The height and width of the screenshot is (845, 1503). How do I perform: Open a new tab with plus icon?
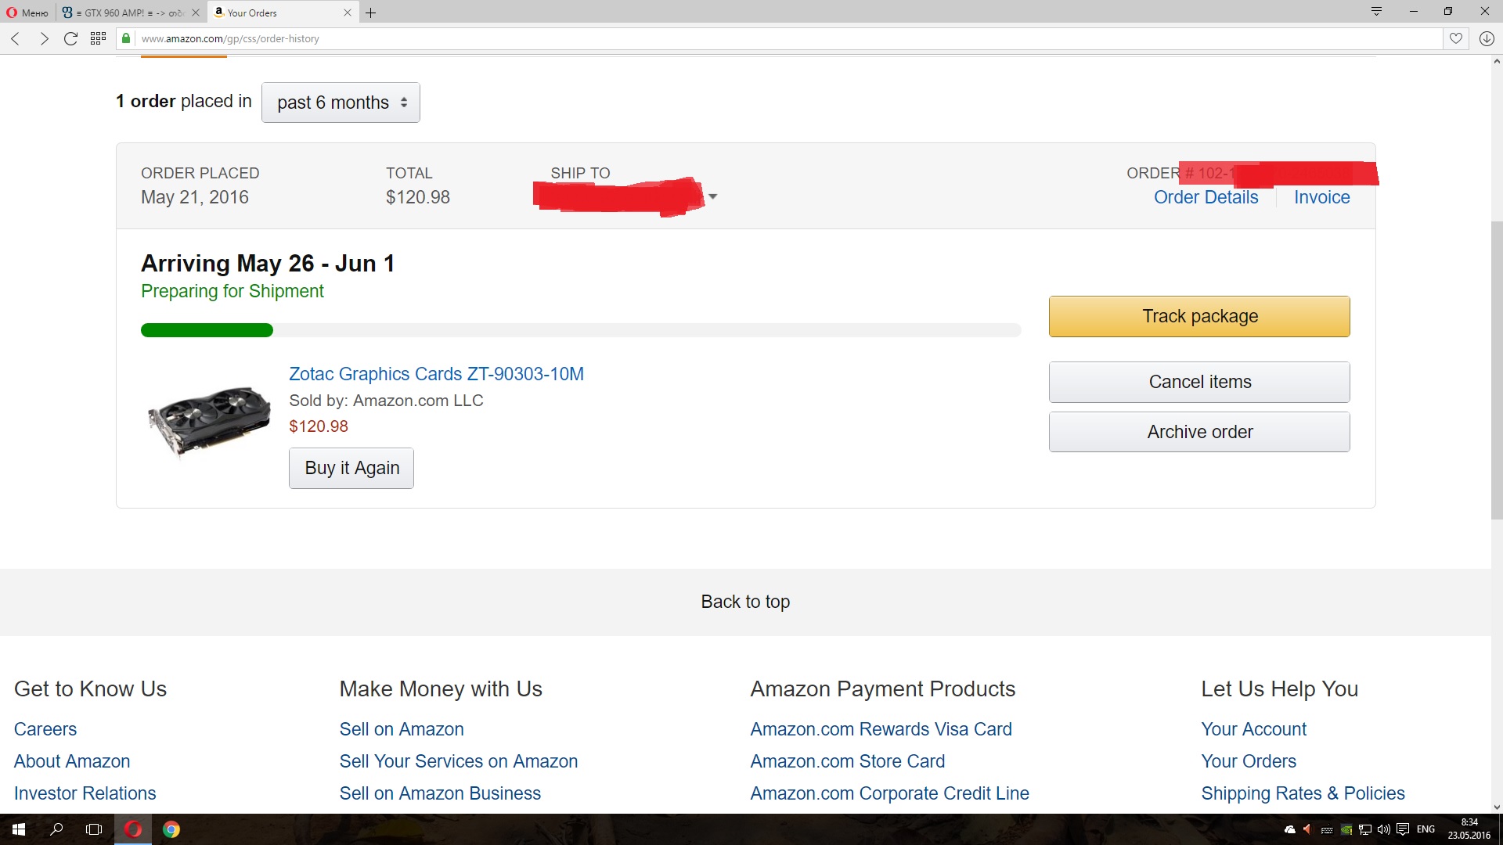point(371,13)
